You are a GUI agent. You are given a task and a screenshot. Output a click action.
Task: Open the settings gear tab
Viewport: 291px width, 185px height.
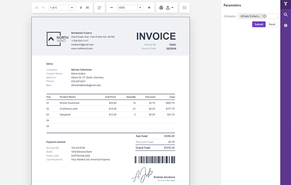point(286,25)
